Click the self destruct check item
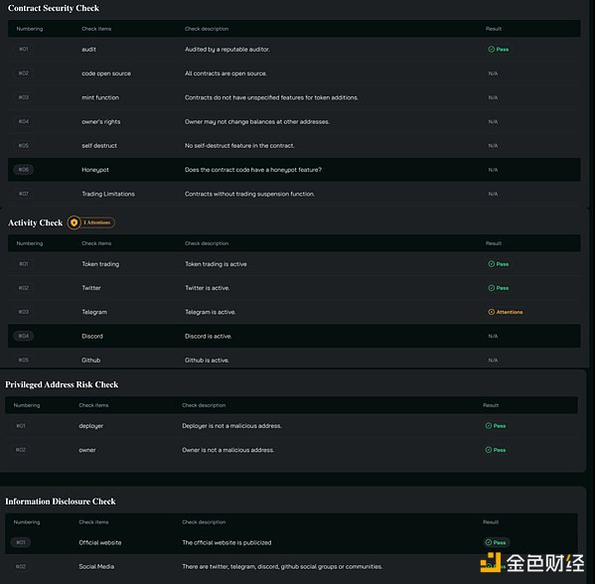The image size is (596, 584). coord(99,146)
